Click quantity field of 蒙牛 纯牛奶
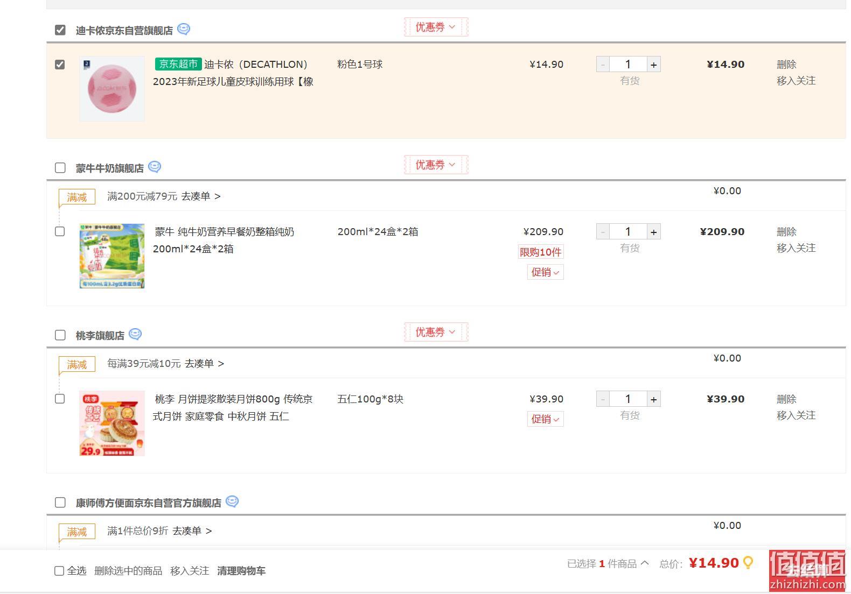 628,232
